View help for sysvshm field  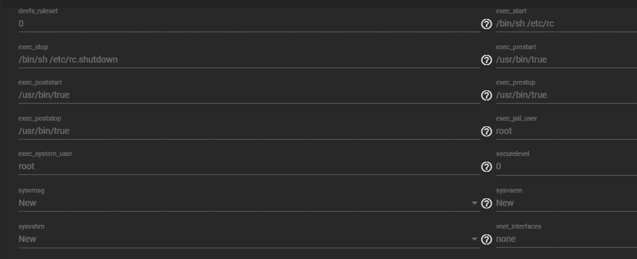pyautogui.click(x=487, y=239)
